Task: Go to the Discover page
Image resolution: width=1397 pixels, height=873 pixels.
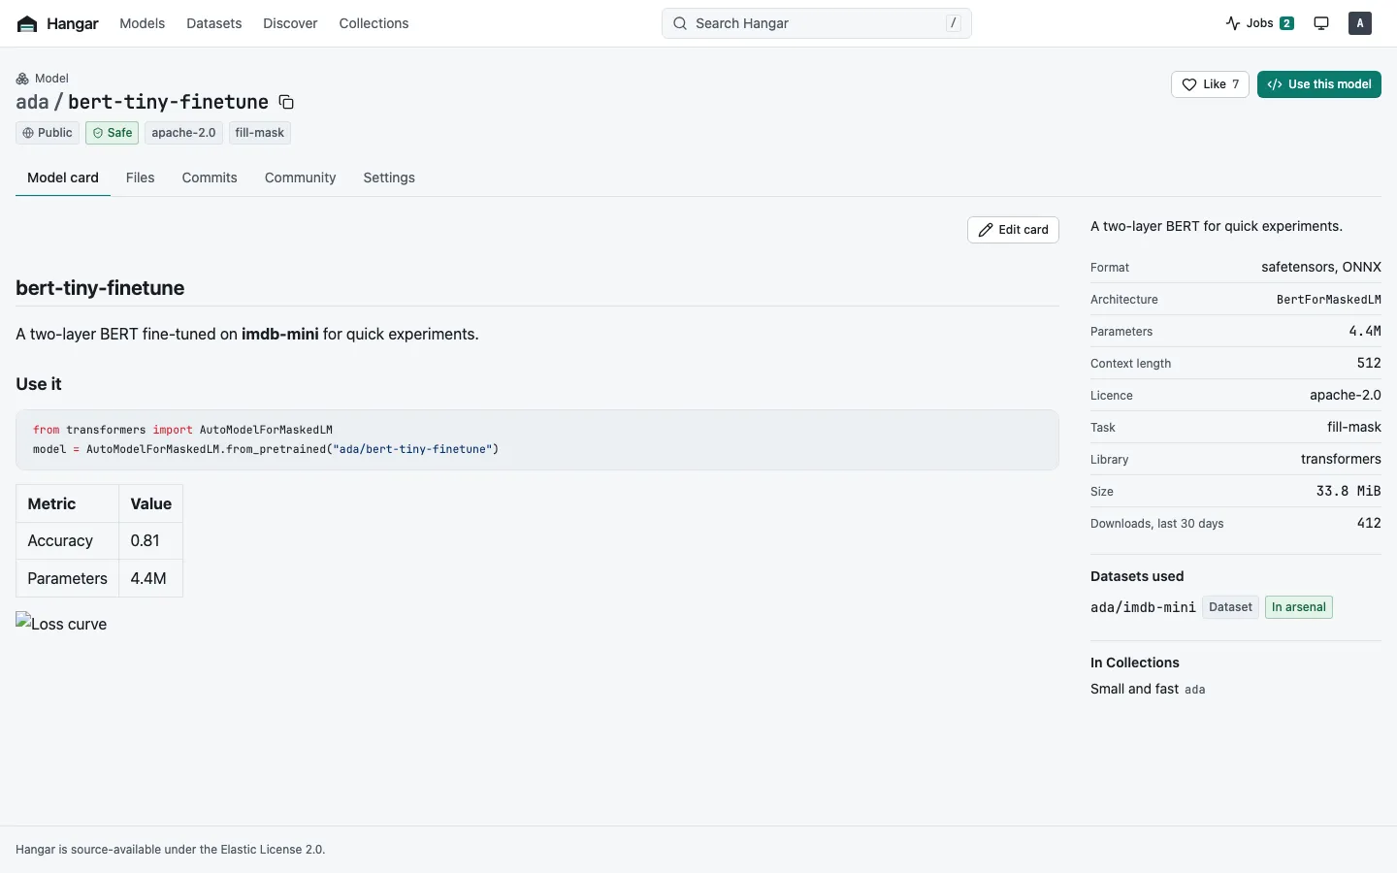Action: (290, 23)
